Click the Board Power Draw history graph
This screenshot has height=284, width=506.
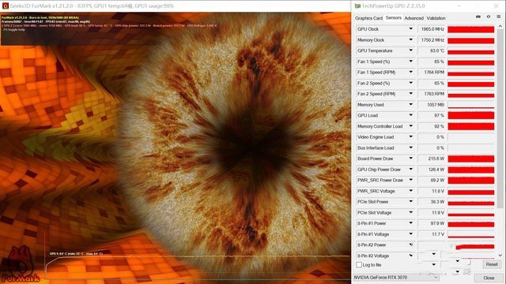click(471, 159)
